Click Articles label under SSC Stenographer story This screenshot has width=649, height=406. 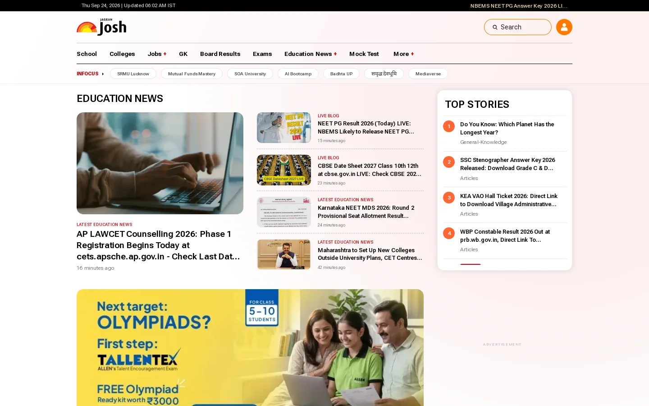[469, 178]
